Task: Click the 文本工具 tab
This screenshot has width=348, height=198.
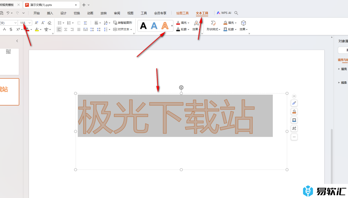Action: (202, 13)
